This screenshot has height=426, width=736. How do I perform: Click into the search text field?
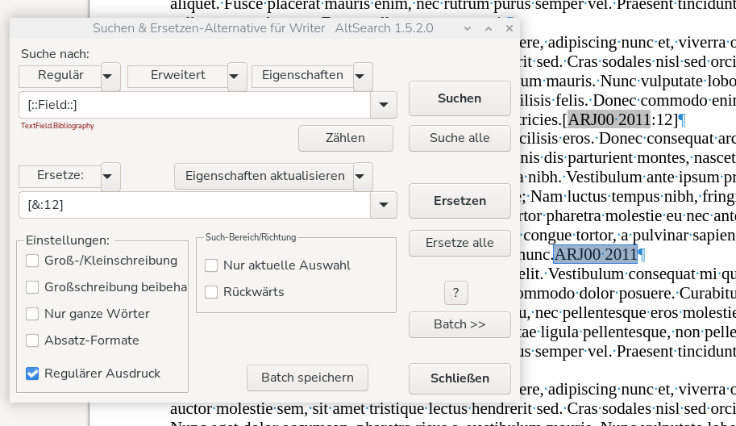(193, 105)
